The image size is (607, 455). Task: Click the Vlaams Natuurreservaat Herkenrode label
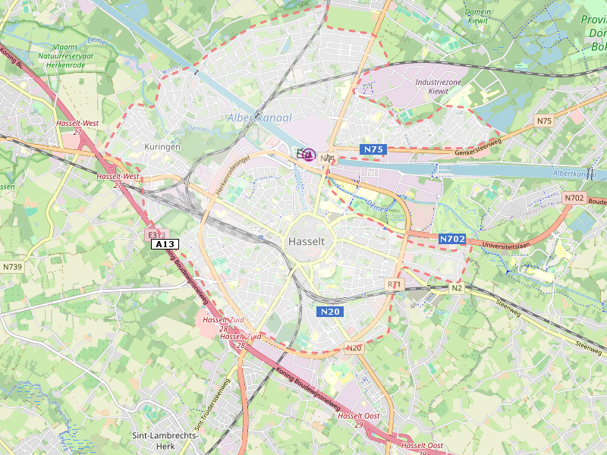66,56
